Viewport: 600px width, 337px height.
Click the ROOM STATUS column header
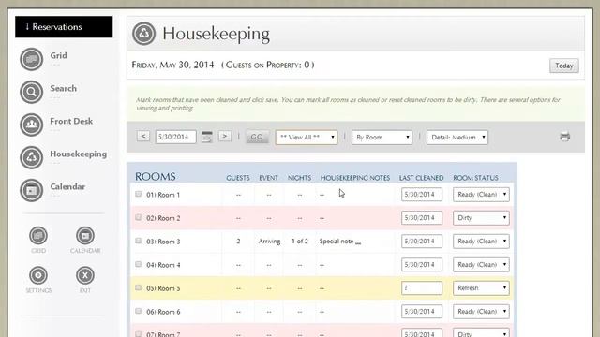(475, 178)
